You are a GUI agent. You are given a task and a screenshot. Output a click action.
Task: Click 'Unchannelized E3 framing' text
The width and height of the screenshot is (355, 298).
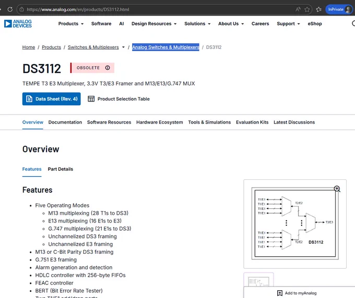click(x=80, y=244)
